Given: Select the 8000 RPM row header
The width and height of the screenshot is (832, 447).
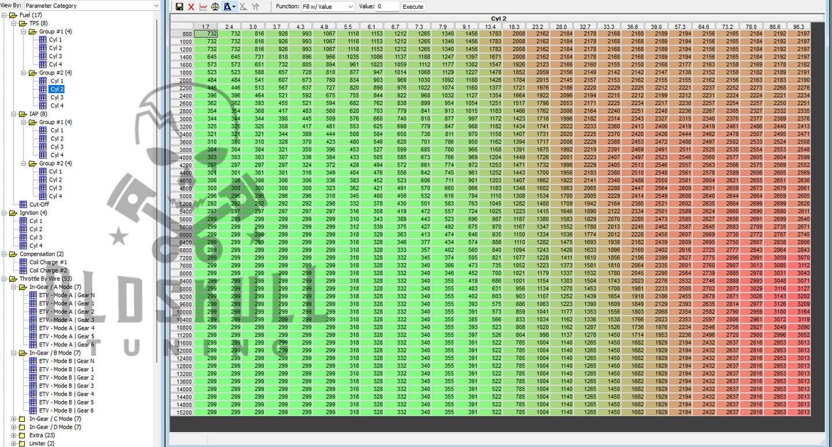Looking at the screenshot, I should tap(182, 273).
